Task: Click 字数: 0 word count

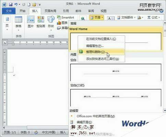Action: [25, 132]
